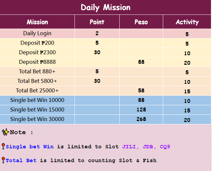Image resolution: width=212 pixels, height=171 pixels.
Task: Click the Activity column header
Action: 187,22
